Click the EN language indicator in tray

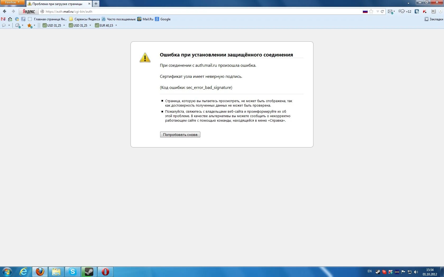(x=369, y=271)
